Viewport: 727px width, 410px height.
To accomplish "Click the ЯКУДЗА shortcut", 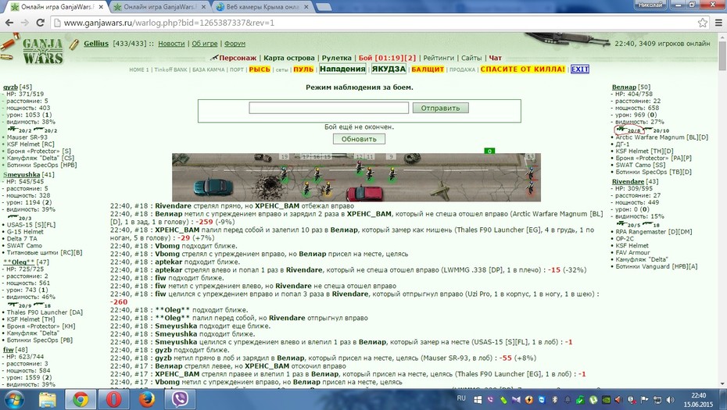I will pyautogui.click(x=389, y=69).
